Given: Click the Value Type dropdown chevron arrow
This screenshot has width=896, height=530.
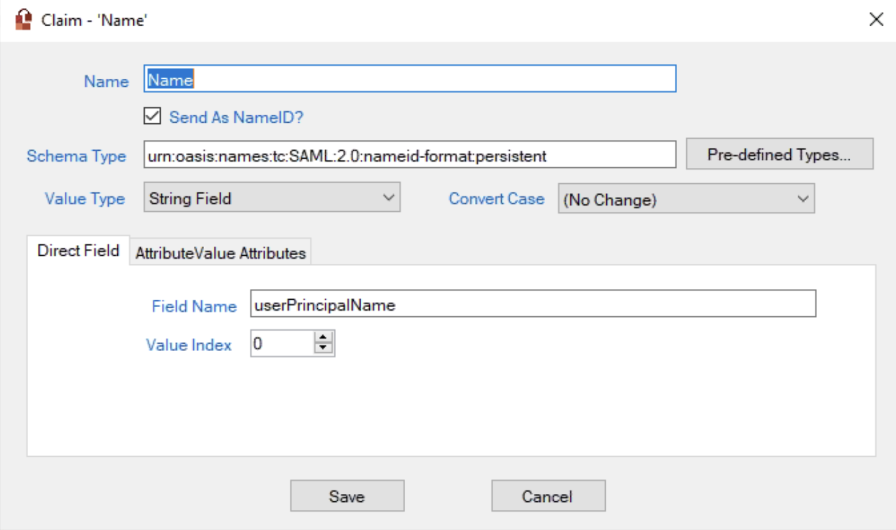Looking at the screenshot, I should 390,197.
